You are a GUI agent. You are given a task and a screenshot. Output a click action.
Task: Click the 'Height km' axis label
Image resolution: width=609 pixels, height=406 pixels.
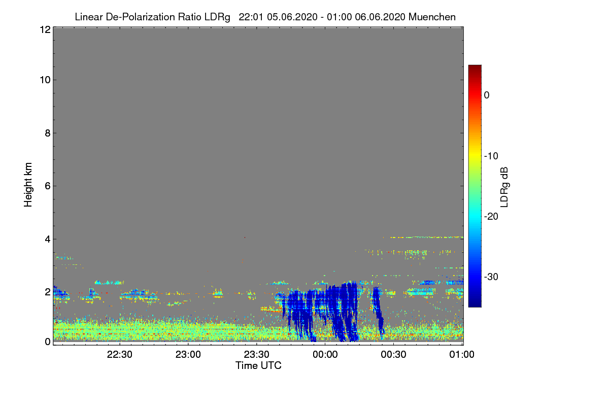[x=28, y=186]
